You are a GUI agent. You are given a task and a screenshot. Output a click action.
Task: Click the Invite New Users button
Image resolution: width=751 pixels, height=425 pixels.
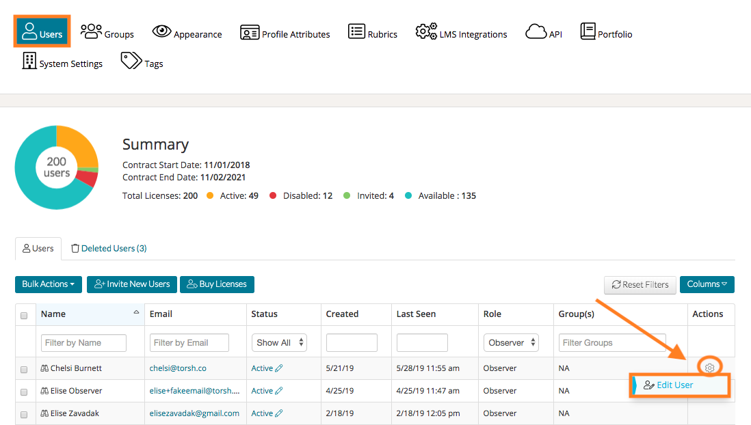132,284
